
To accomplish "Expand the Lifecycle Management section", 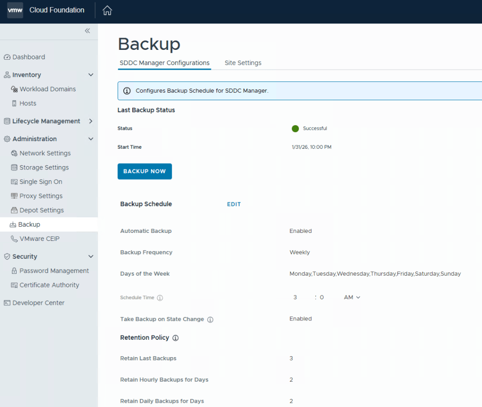I will pyautogui.click(x=91, y=121).
